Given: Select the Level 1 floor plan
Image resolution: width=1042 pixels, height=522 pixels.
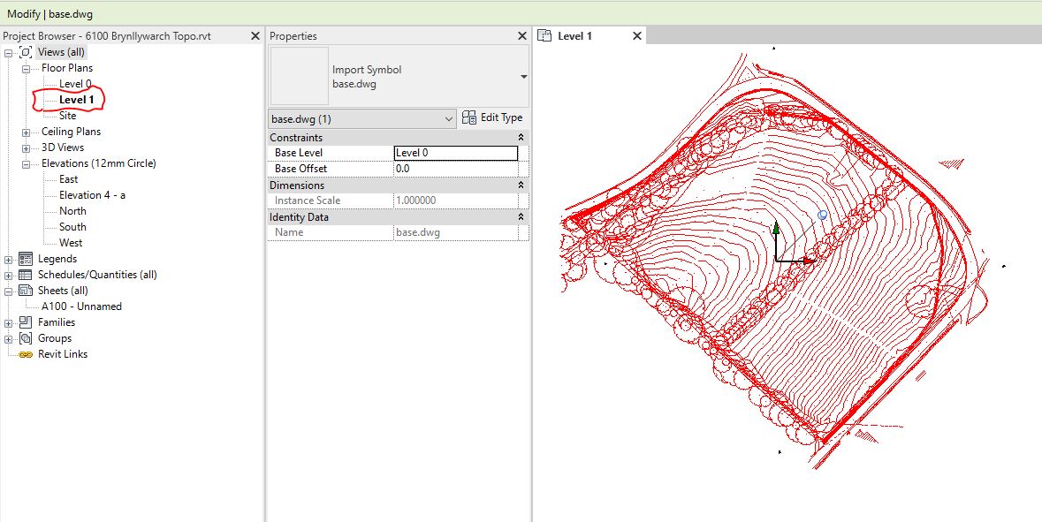Looking at the screenshot, I should pyautogui.click(x=76, y=100).
